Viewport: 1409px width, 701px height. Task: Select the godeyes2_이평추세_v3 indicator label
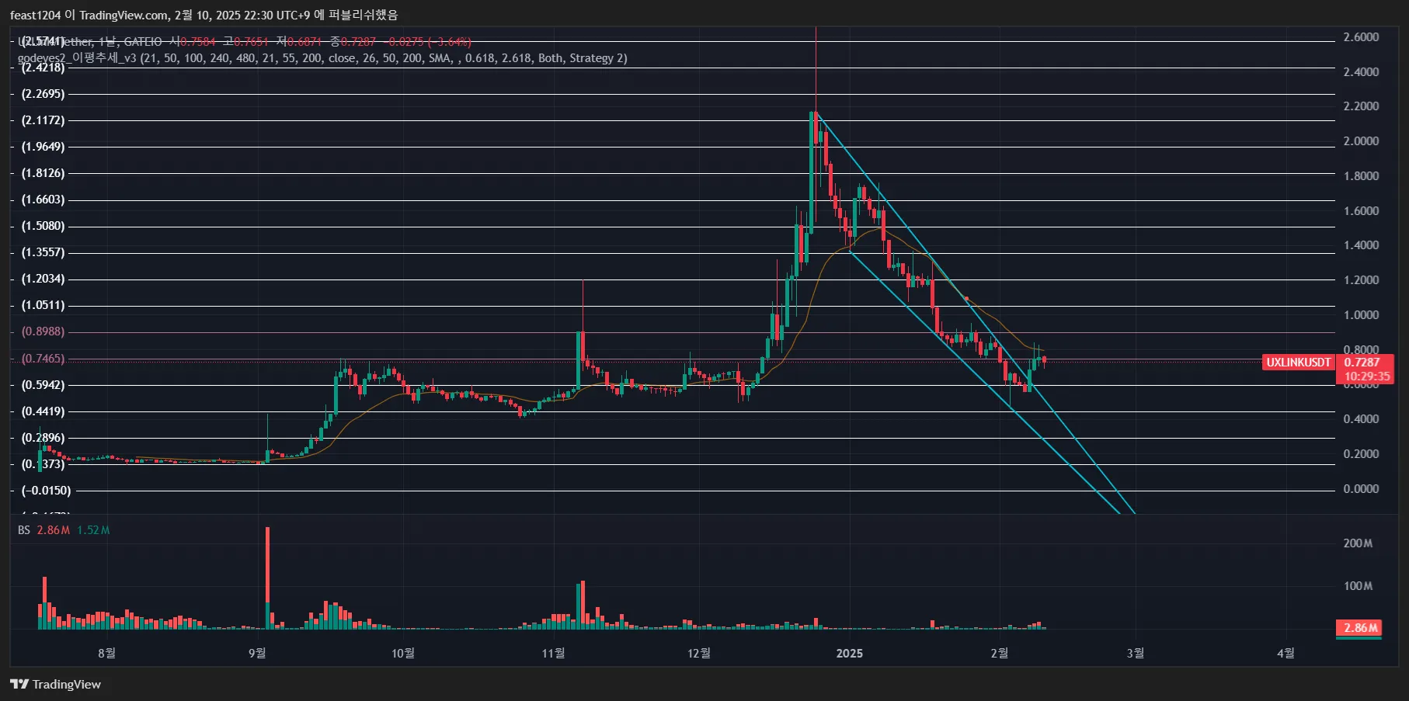pos(322,58)
